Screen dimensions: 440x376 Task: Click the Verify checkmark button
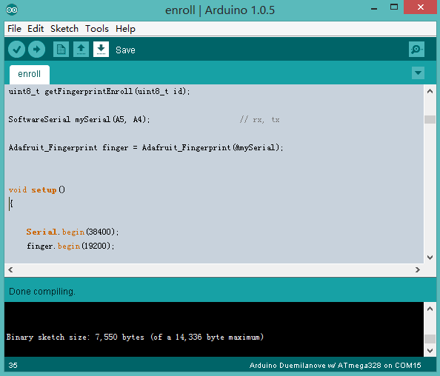point(16,50)
